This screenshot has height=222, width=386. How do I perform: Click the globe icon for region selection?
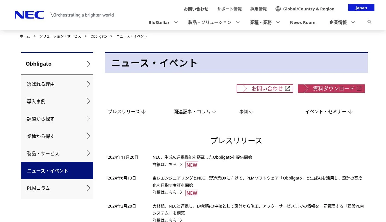point(278,9)
